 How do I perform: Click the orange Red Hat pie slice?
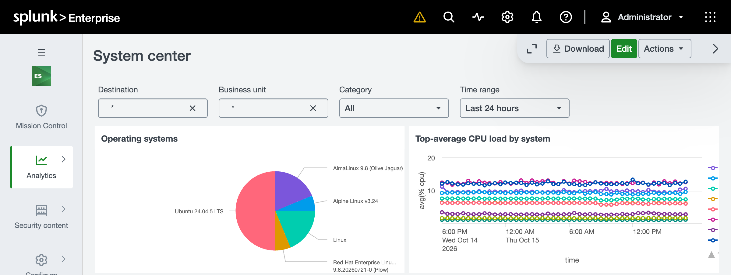pyautogui.click(x=281, y=239)
